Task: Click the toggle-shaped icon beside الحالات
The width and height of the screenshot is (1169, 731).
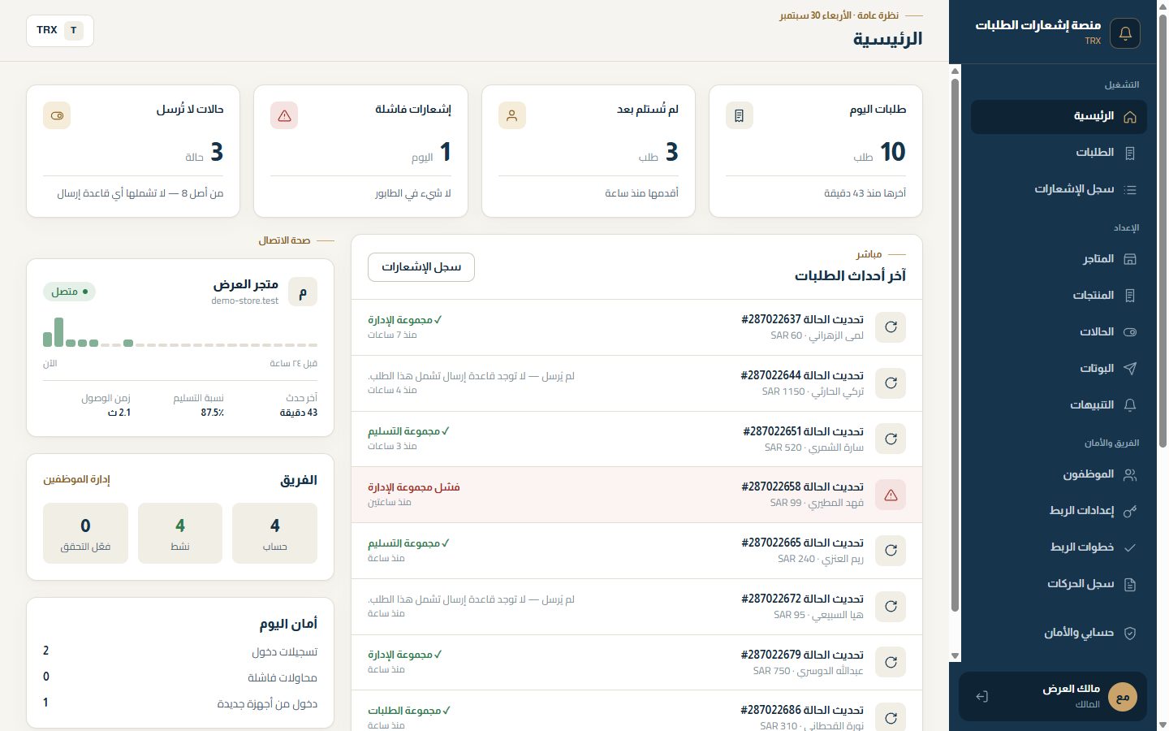Action: point(1129,332)
